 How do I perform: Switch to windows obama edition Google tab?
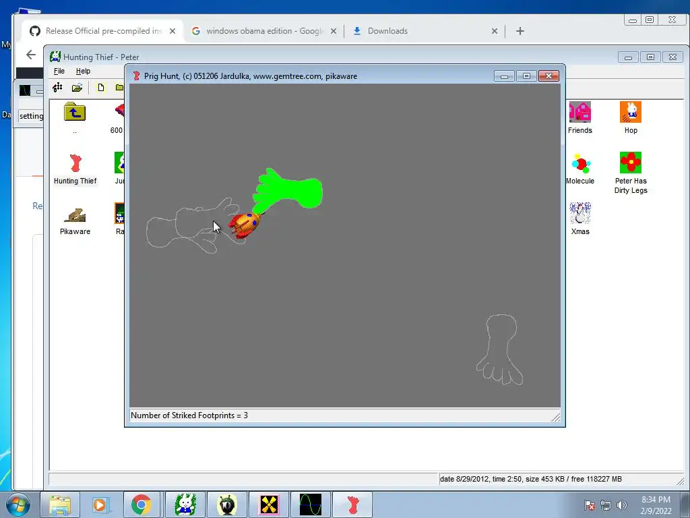point(264,31)
